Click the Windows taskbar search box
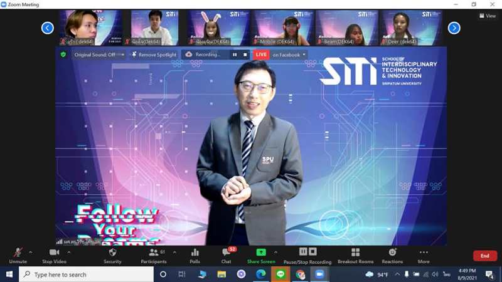Viewport: 502px width, 282px height. [x=87, y=274]
